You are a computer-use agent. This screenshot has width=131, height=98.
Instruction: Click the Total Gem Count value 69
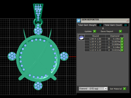click(126, 25)
